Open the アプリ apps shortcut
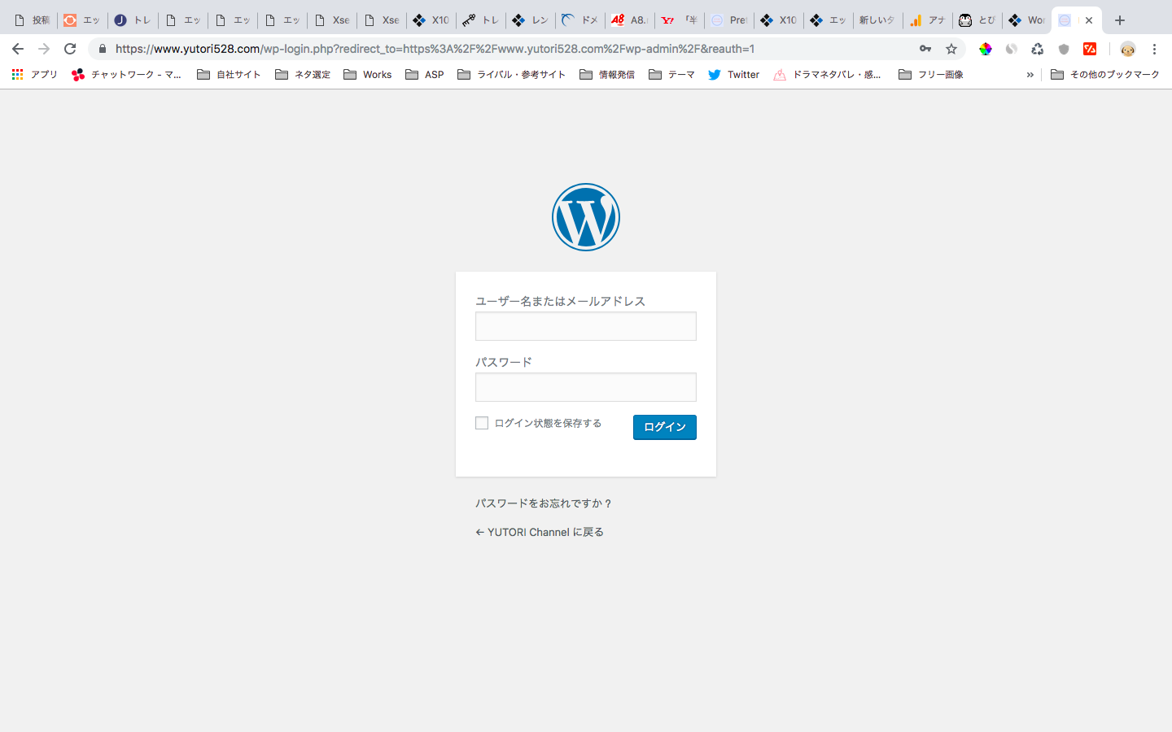The width and height of the screenshot is (1172, 732). pos(34,75)
